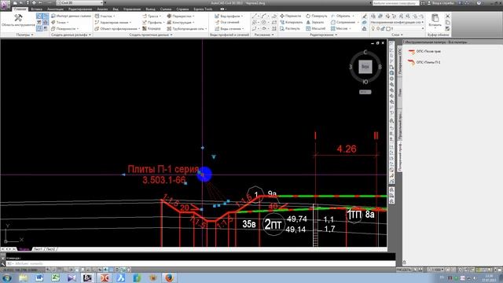Switch to the Лист1 layout tab

point(38,249)
